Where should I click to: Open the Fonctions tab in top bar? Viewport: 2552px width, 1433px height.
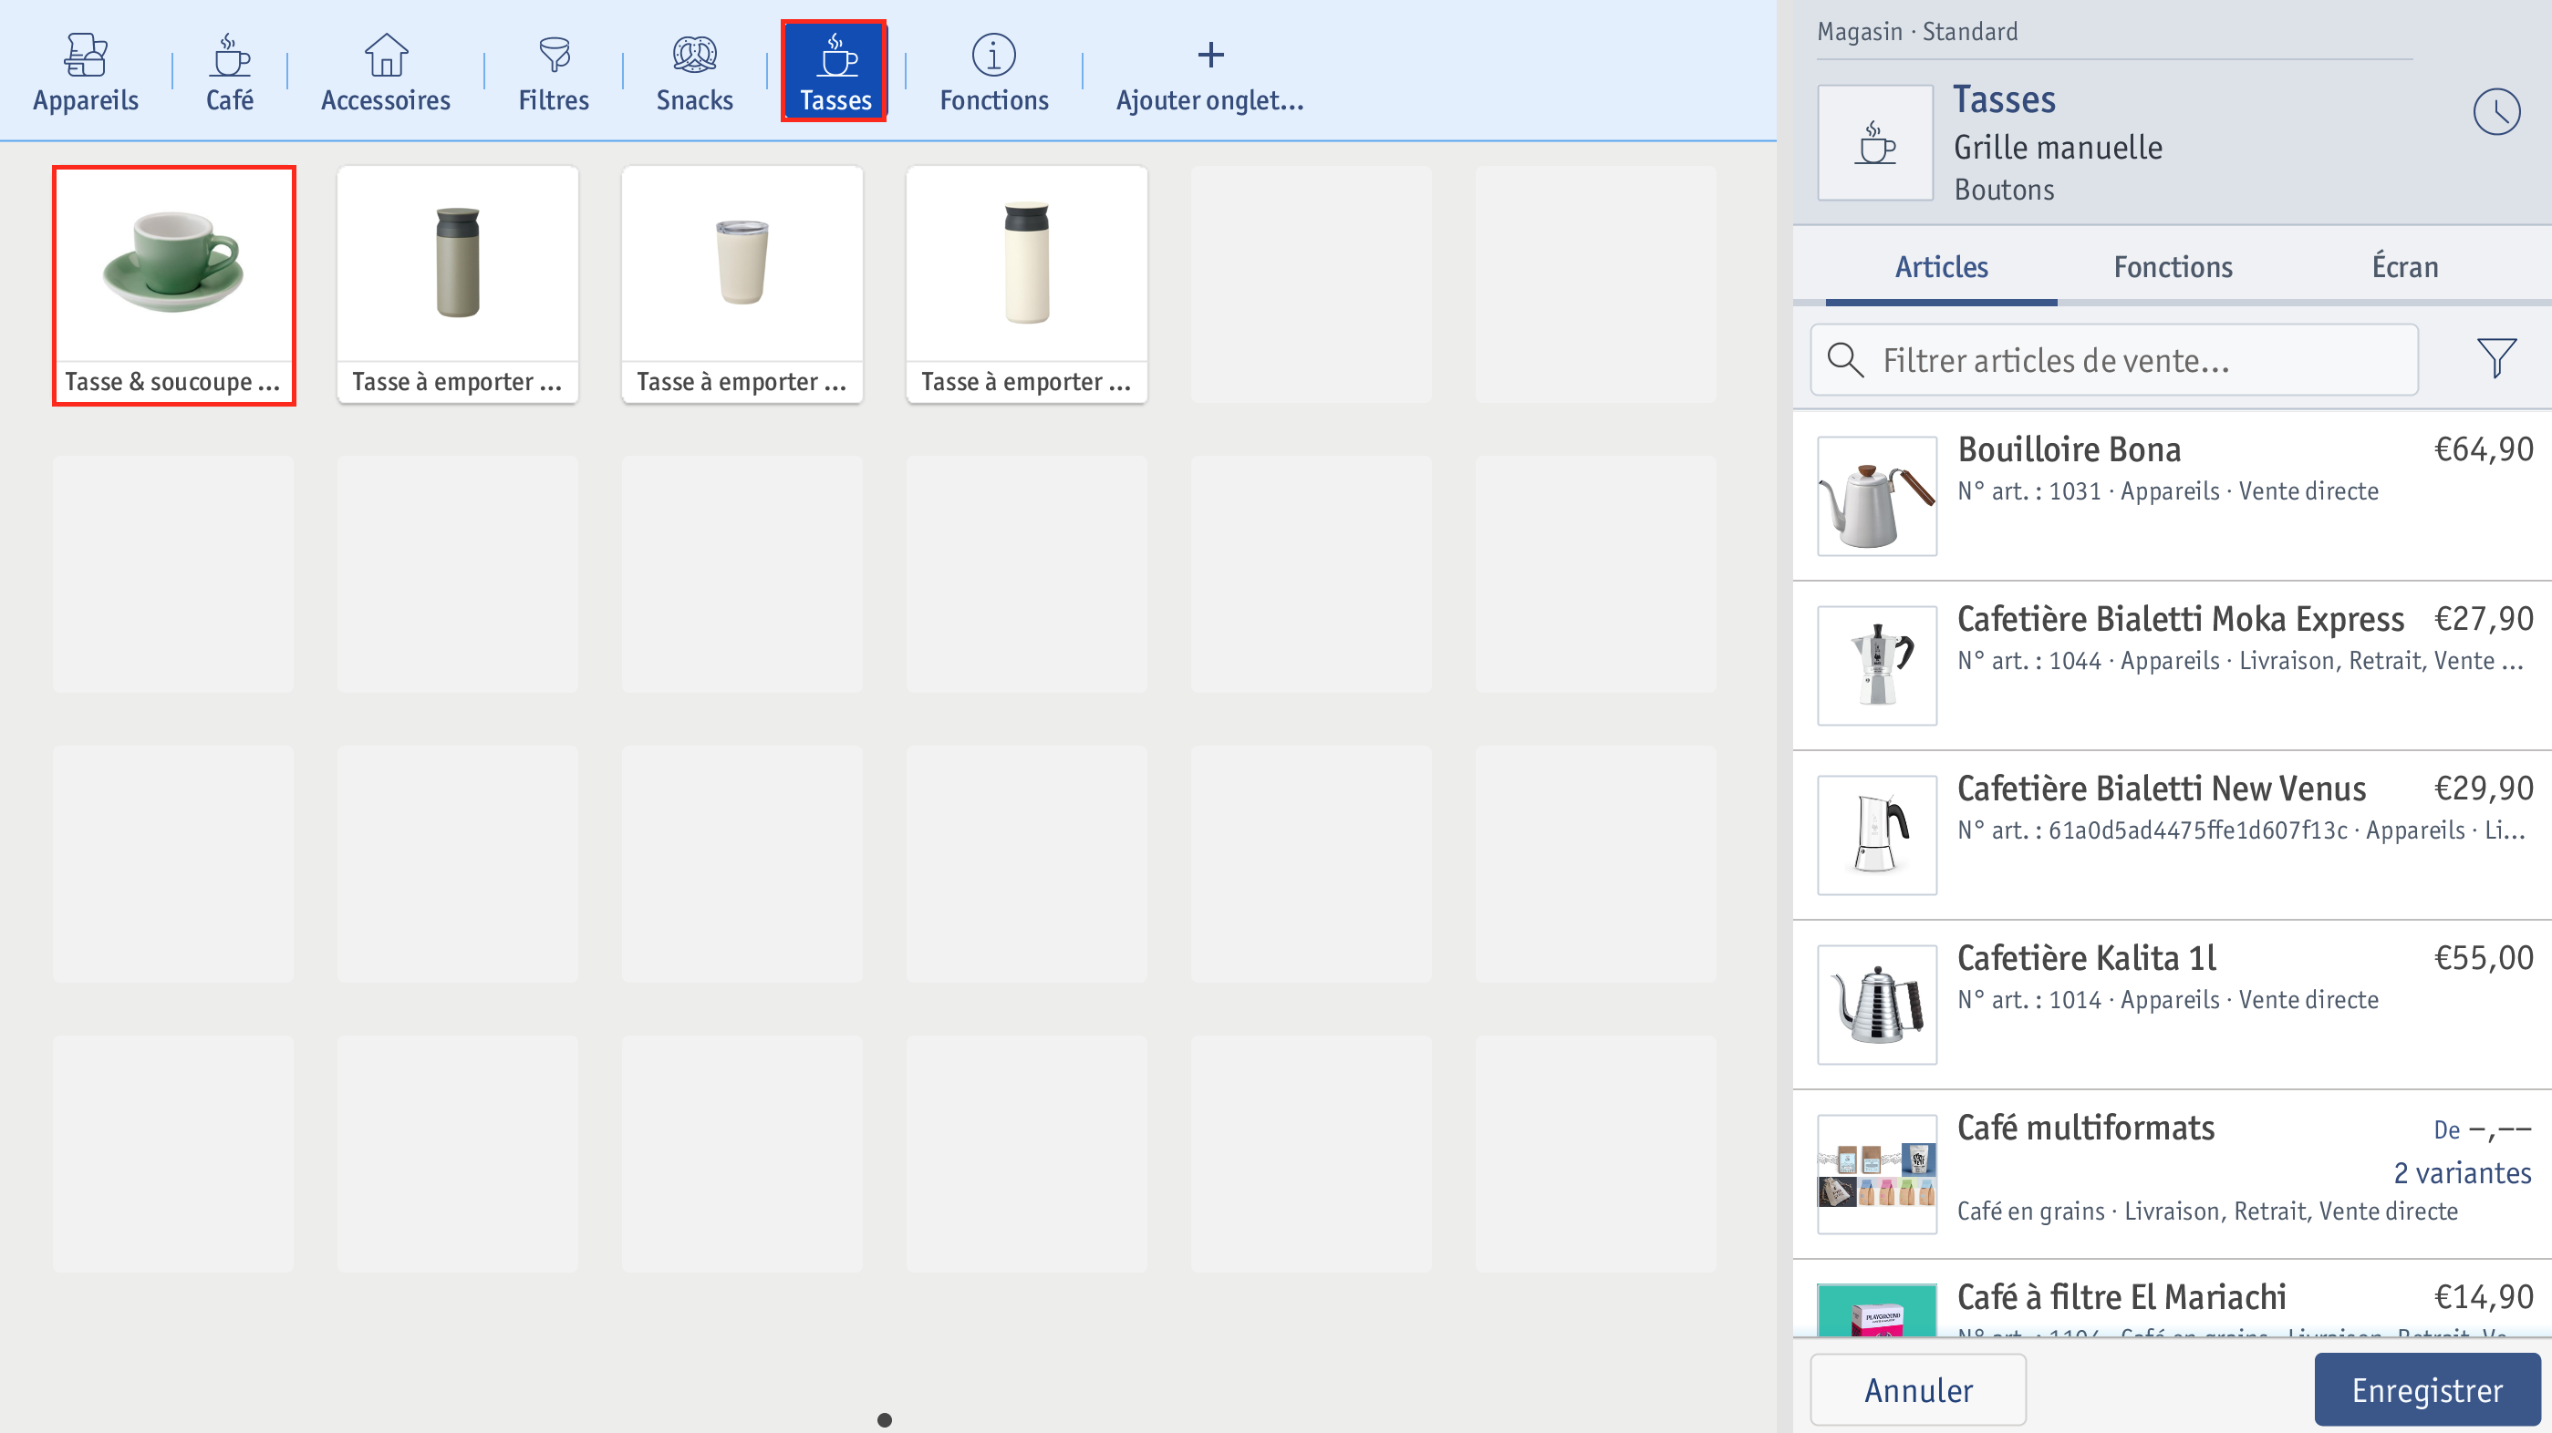993,72
